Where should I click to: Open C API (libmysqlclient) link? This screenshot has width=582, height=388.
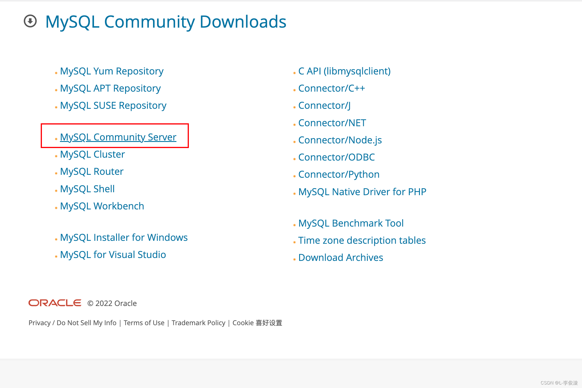pos(344,71)
